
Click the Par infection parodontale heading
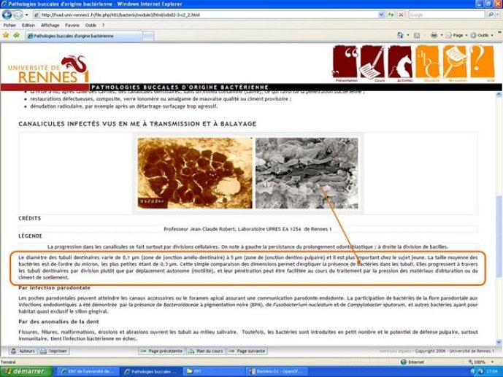coord(54,287)
